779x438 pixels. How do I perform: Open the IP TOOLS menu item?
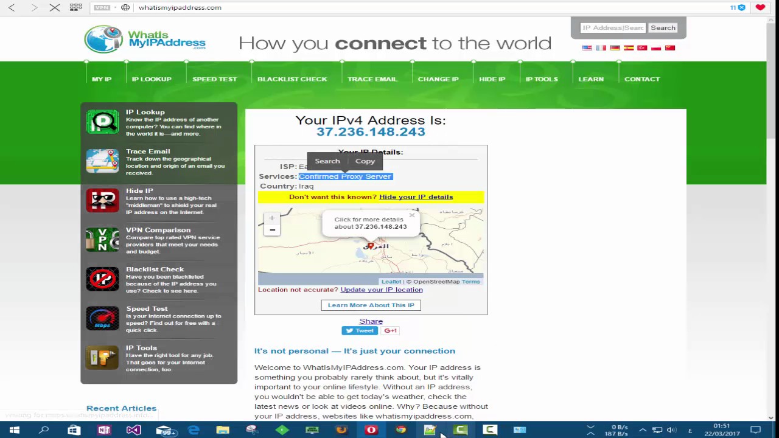pyautogui.click(x=542, y=79)
